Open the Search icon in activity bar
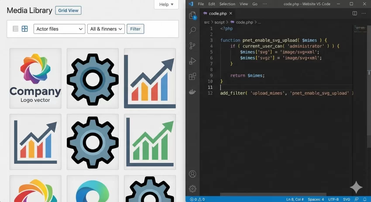The image size is (371, 202). (x=192, y=30)
